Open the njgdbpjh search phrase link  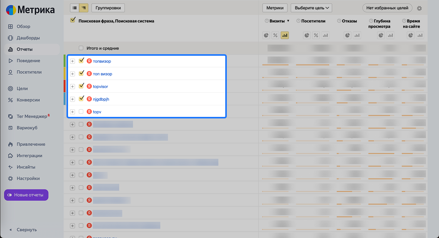101,99
